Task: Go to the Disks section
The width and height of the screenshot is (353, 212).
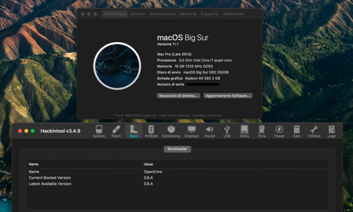Action: [x=244, y=131]
